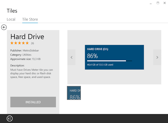Screen dimensions: 168x123
Task: Click the INSTALLED button
Action: pos(33,102)
